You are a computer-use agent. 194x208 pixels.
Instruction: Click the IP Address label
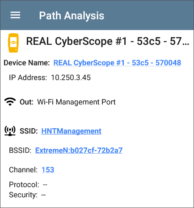point(28,78)
